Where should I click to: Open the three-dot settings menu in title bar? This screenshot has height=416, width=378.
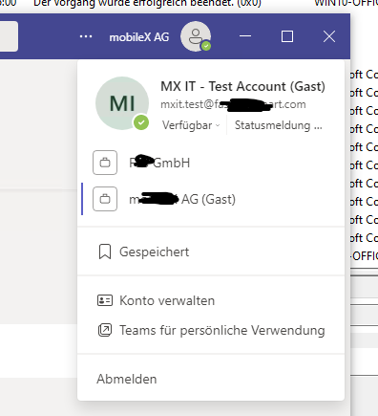86,36
